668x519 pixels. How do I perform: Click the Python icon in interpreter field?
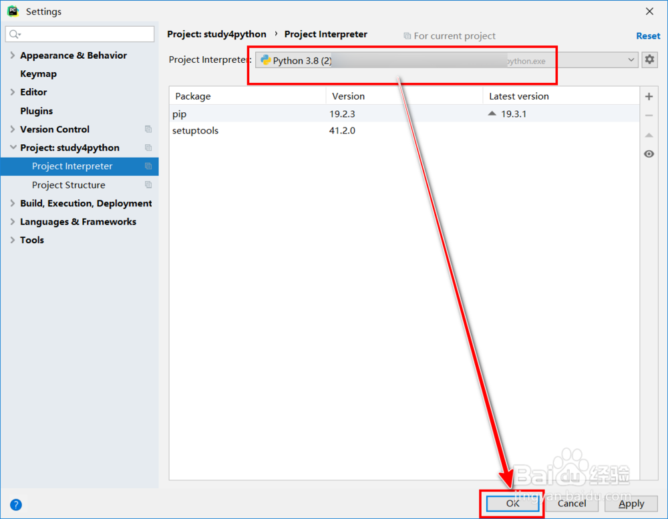265,60
